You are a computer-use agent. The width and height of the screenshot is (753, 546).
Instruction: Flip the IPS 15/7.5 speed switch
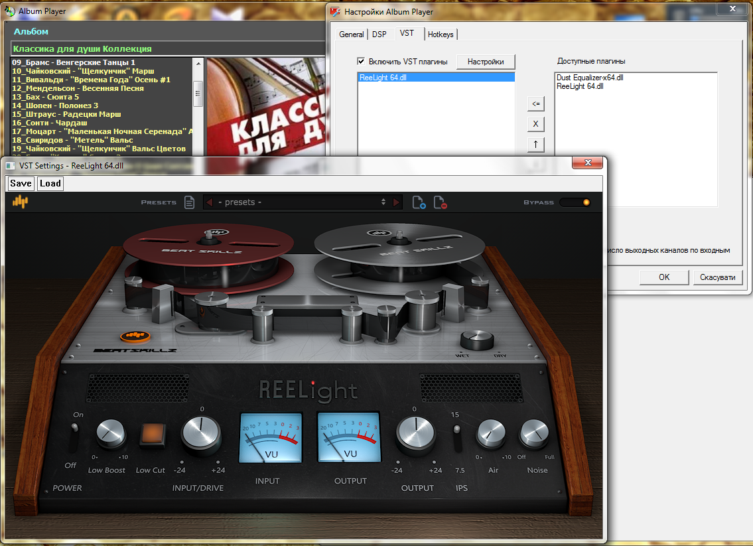[x=456, y=438]
